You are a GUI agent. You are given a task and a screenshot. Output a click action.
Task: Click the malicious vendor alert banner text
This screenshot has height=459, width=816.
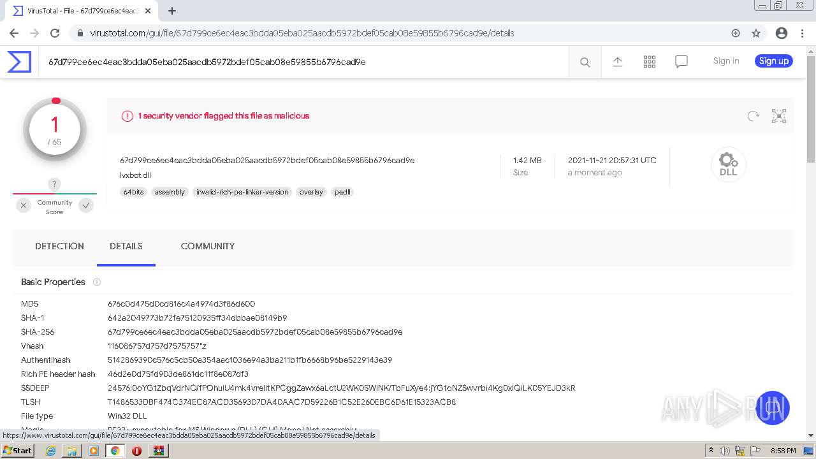click(224, 116)
